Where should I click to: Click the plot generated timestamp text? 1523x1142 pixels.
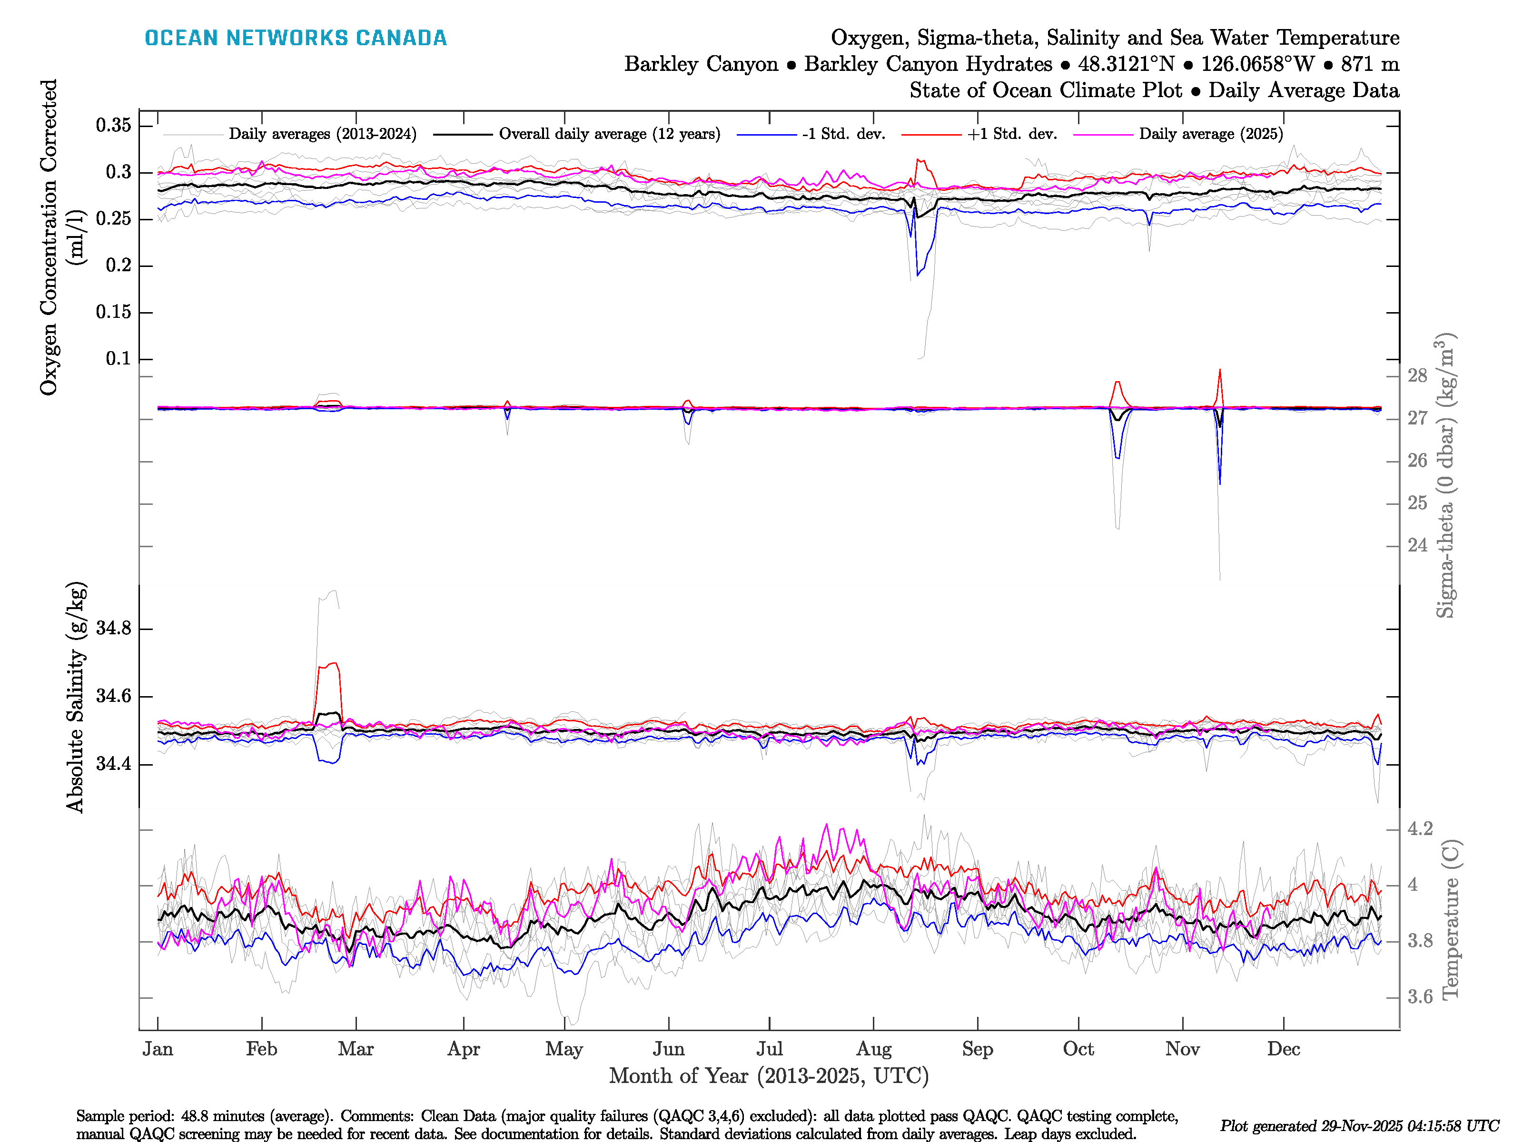coord(1359,1126)
